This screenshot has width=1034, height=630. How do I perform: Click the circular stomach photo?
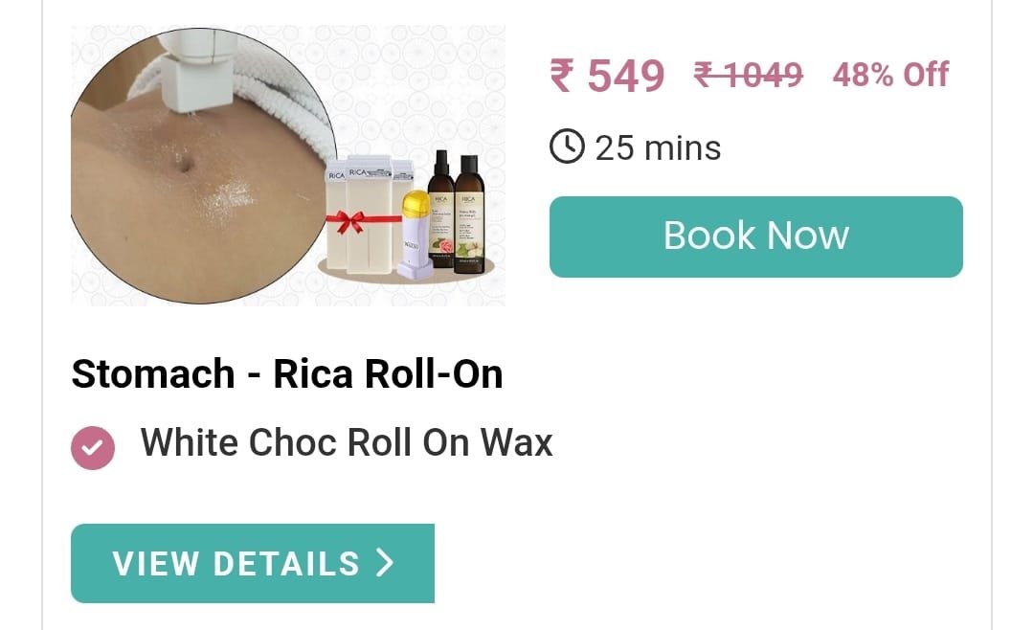tap(203, 166)
